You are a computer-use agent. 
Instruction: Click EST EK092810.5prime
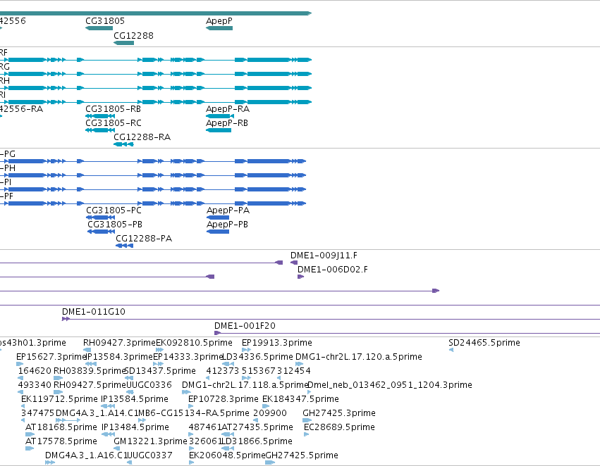[194, 343]
